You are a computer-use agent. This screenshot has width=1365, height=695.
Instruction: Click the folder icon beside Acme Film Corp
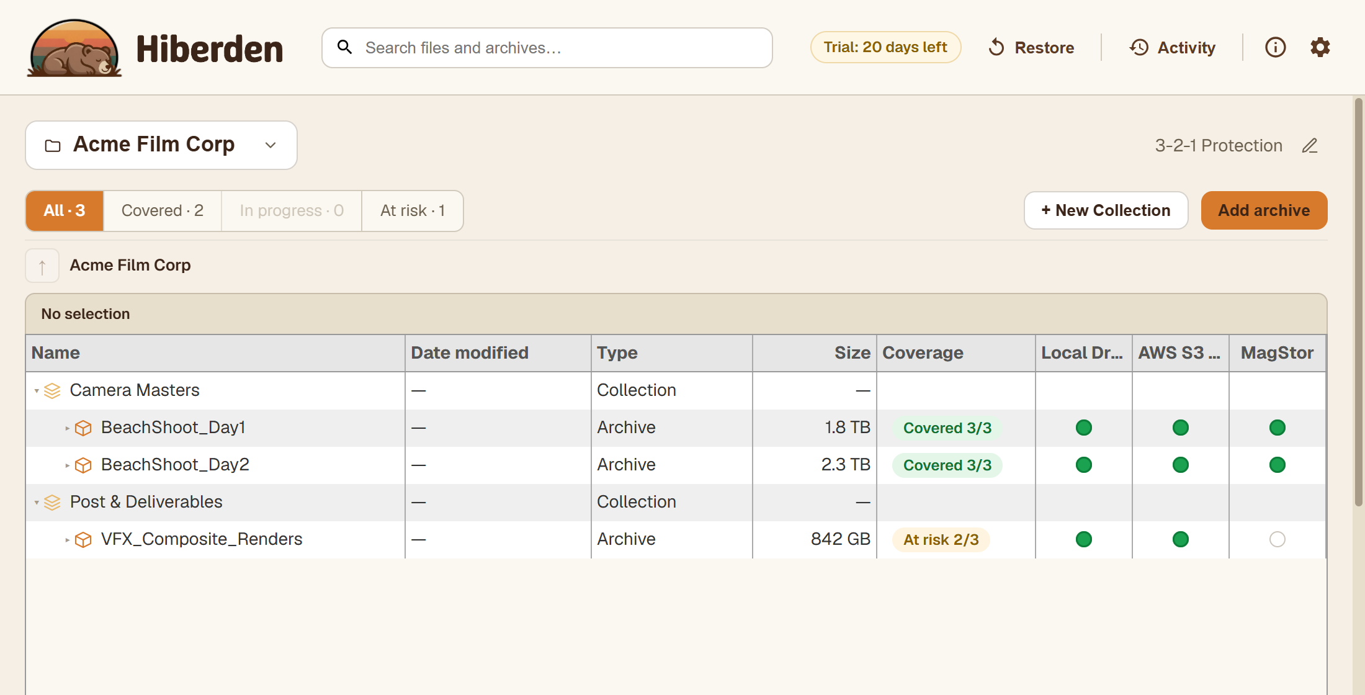(53, 145)
